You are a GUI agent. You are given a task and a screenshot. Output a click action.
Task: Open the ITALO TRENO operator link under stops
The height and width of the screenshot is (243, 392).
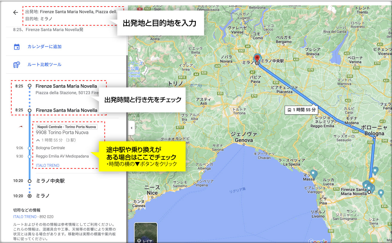(48, 165)
